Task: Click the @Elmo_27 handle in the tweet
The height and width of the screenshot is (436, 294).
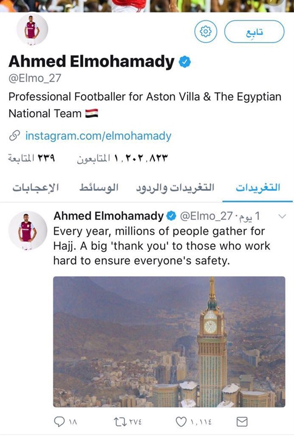Action: click(x=206, y=216)
